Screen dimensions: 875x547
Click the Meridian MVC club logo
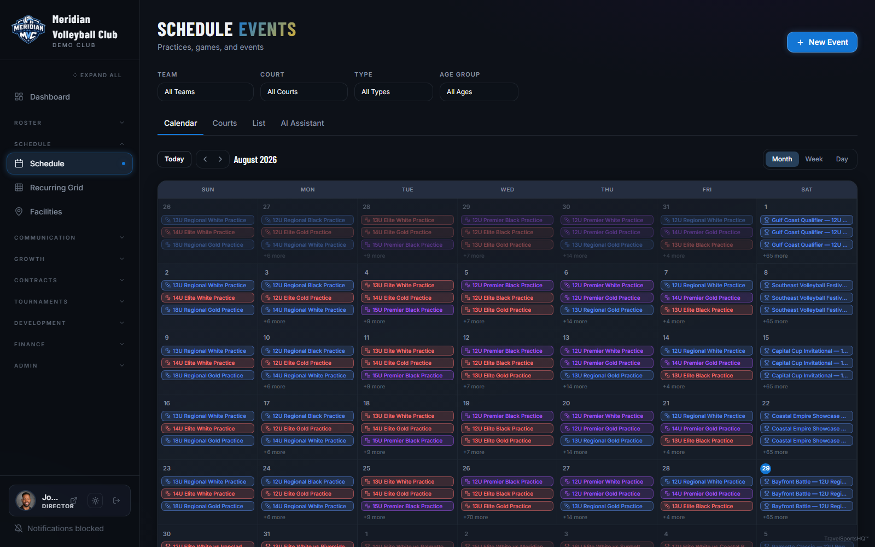tap(28, 30)
